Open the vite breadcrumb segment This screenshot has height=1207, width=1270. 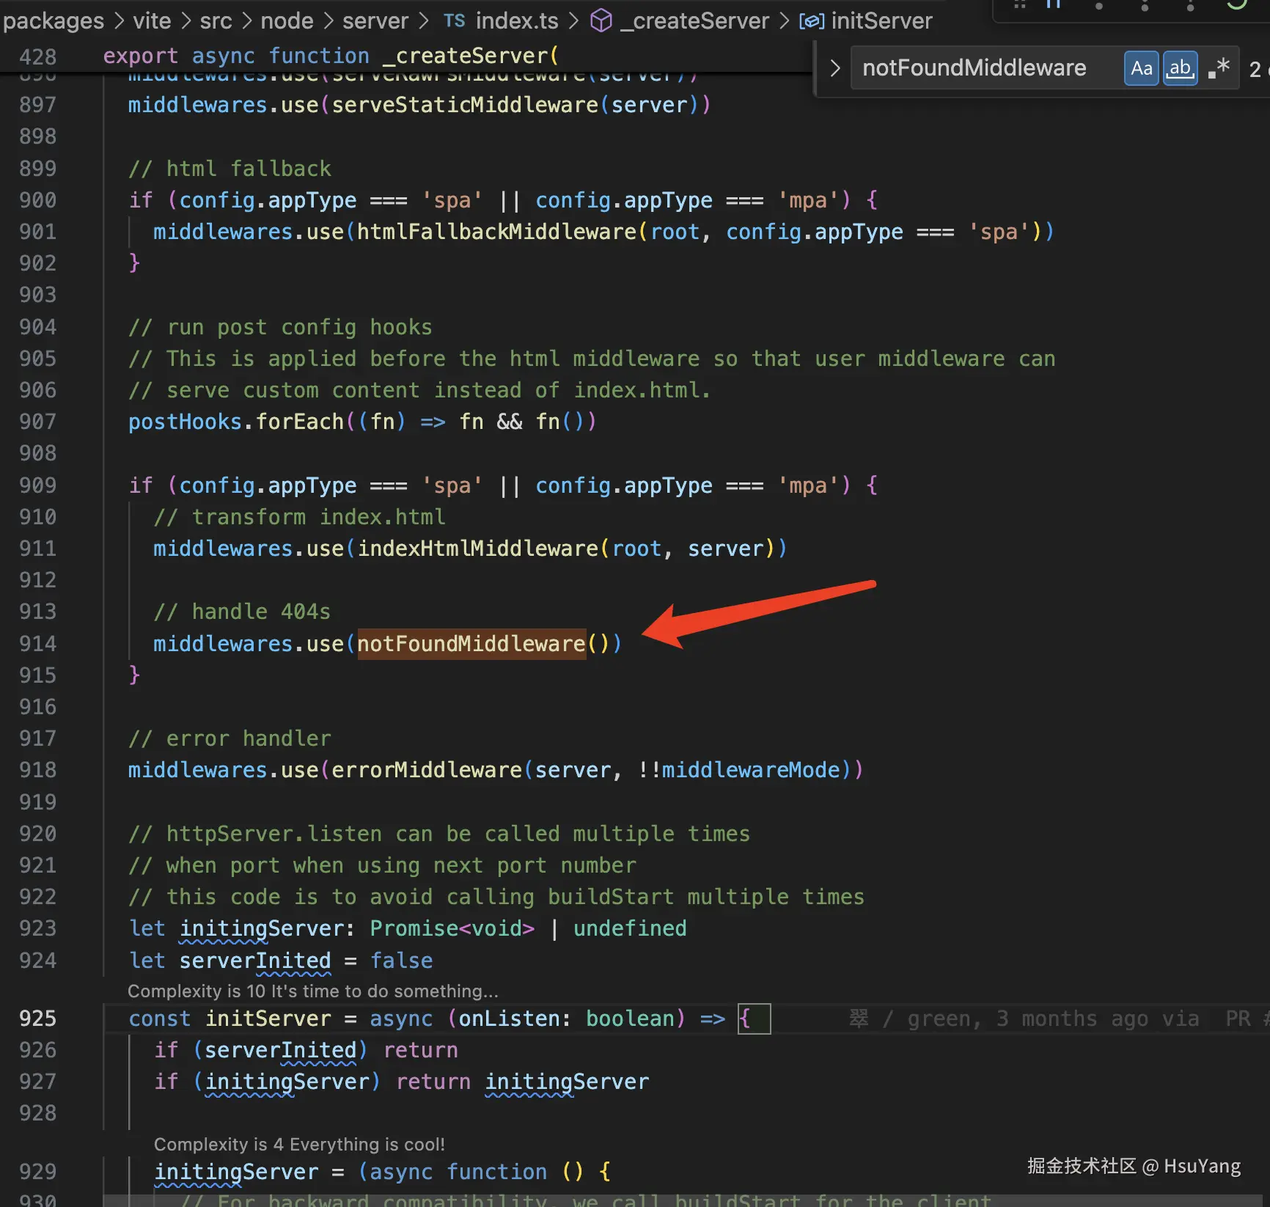152,21
